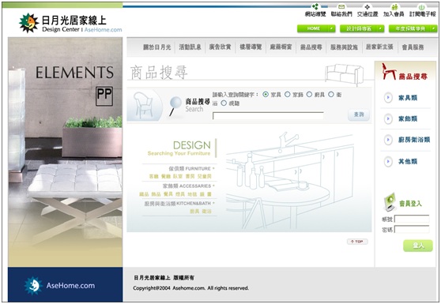The image size is (441, 304).
Task: Open the 廠商櫥窗 menu item
Action: 281,47
